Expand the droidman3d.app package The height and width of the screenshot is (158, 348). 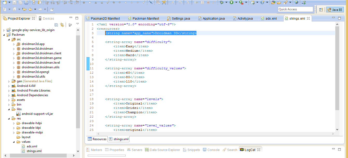point(14,44)
